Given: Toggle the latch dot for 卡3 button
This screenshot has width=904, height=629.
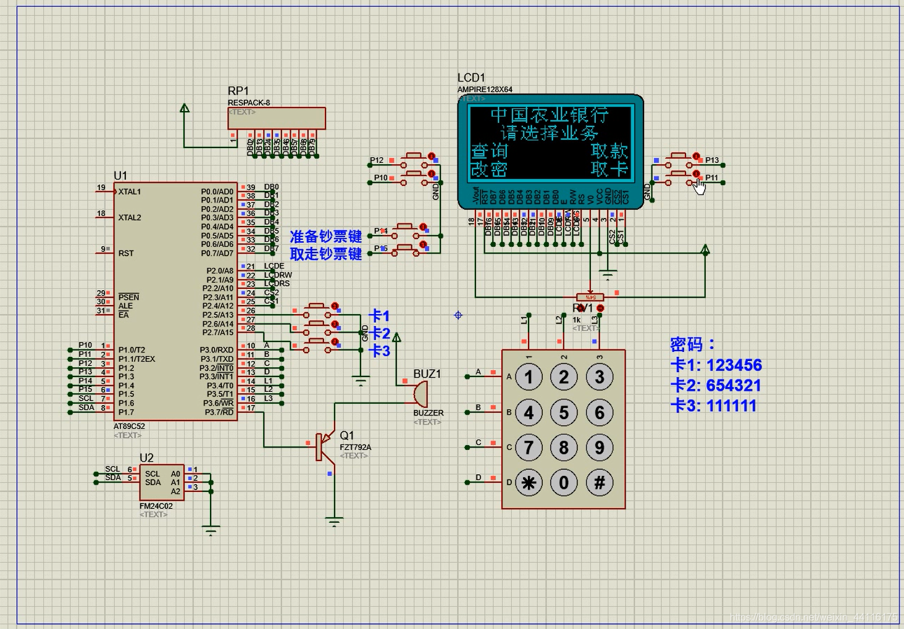Looking at the screenshot, I should pyautogui.click(x=335, y=341).
